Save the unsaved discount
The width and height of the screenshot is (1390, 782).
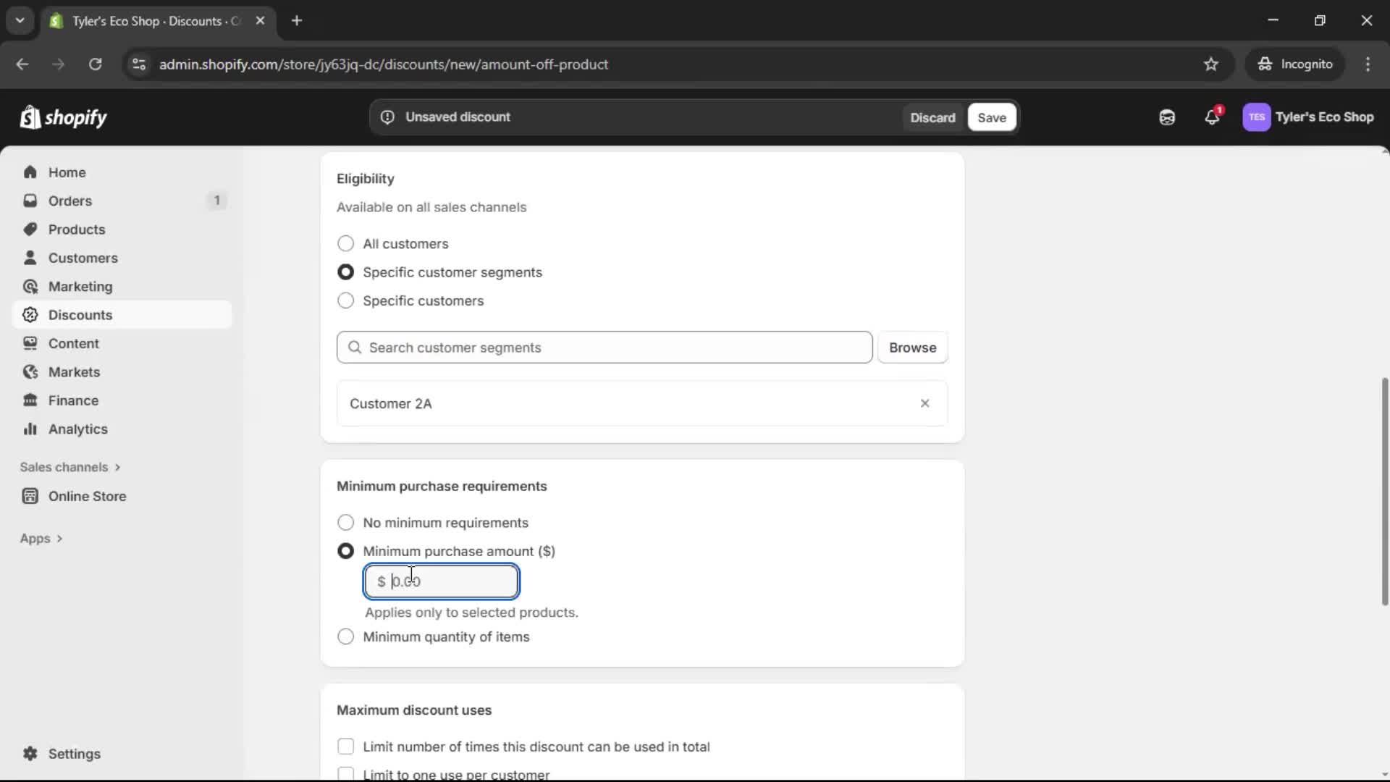991,117
